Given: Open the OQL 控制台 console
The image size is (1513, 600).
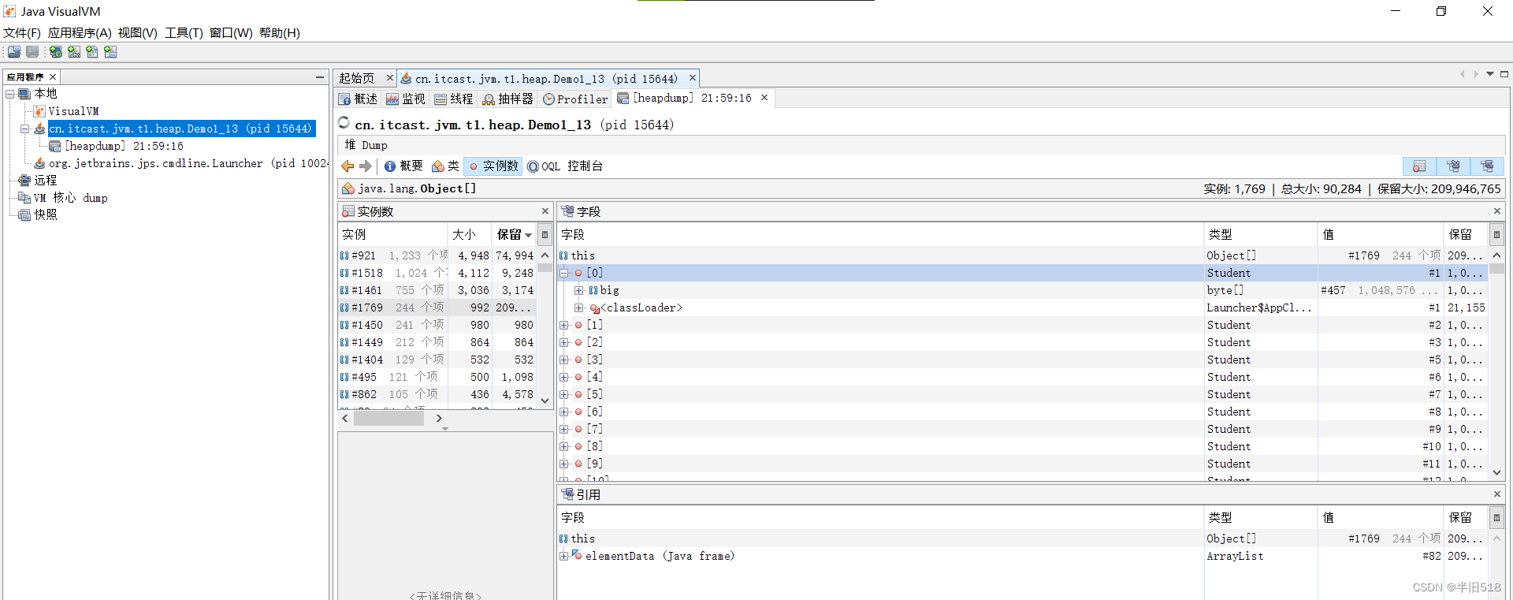Looking at the screenshot, I should coord(565,166).
